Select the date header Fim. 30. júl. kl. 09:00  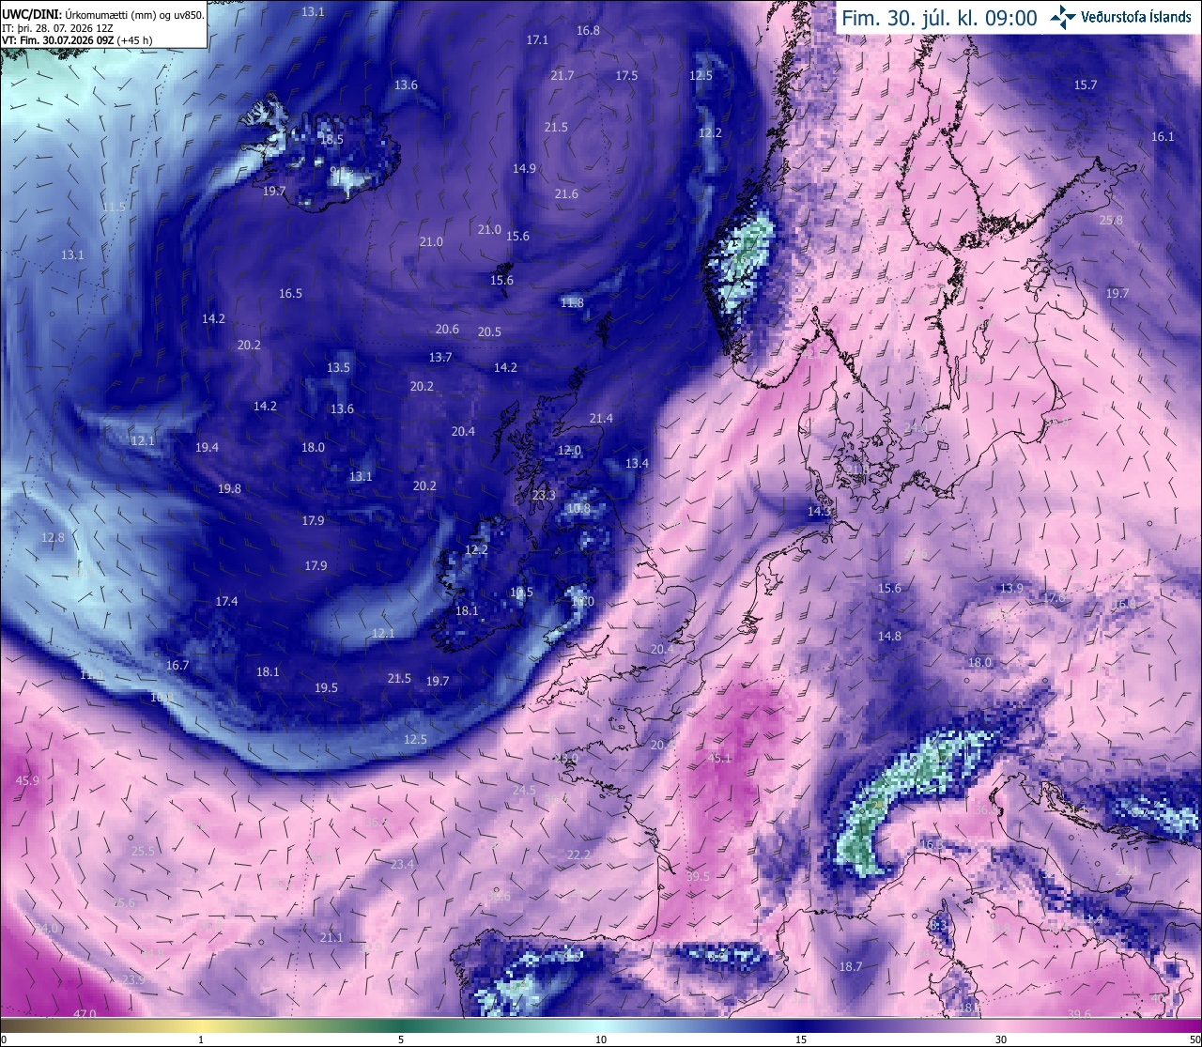click(939, 18)
